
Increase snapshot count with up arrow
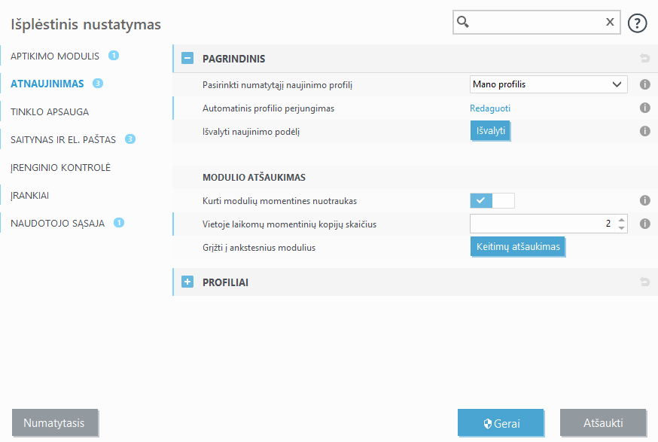(x=621, y=220)
